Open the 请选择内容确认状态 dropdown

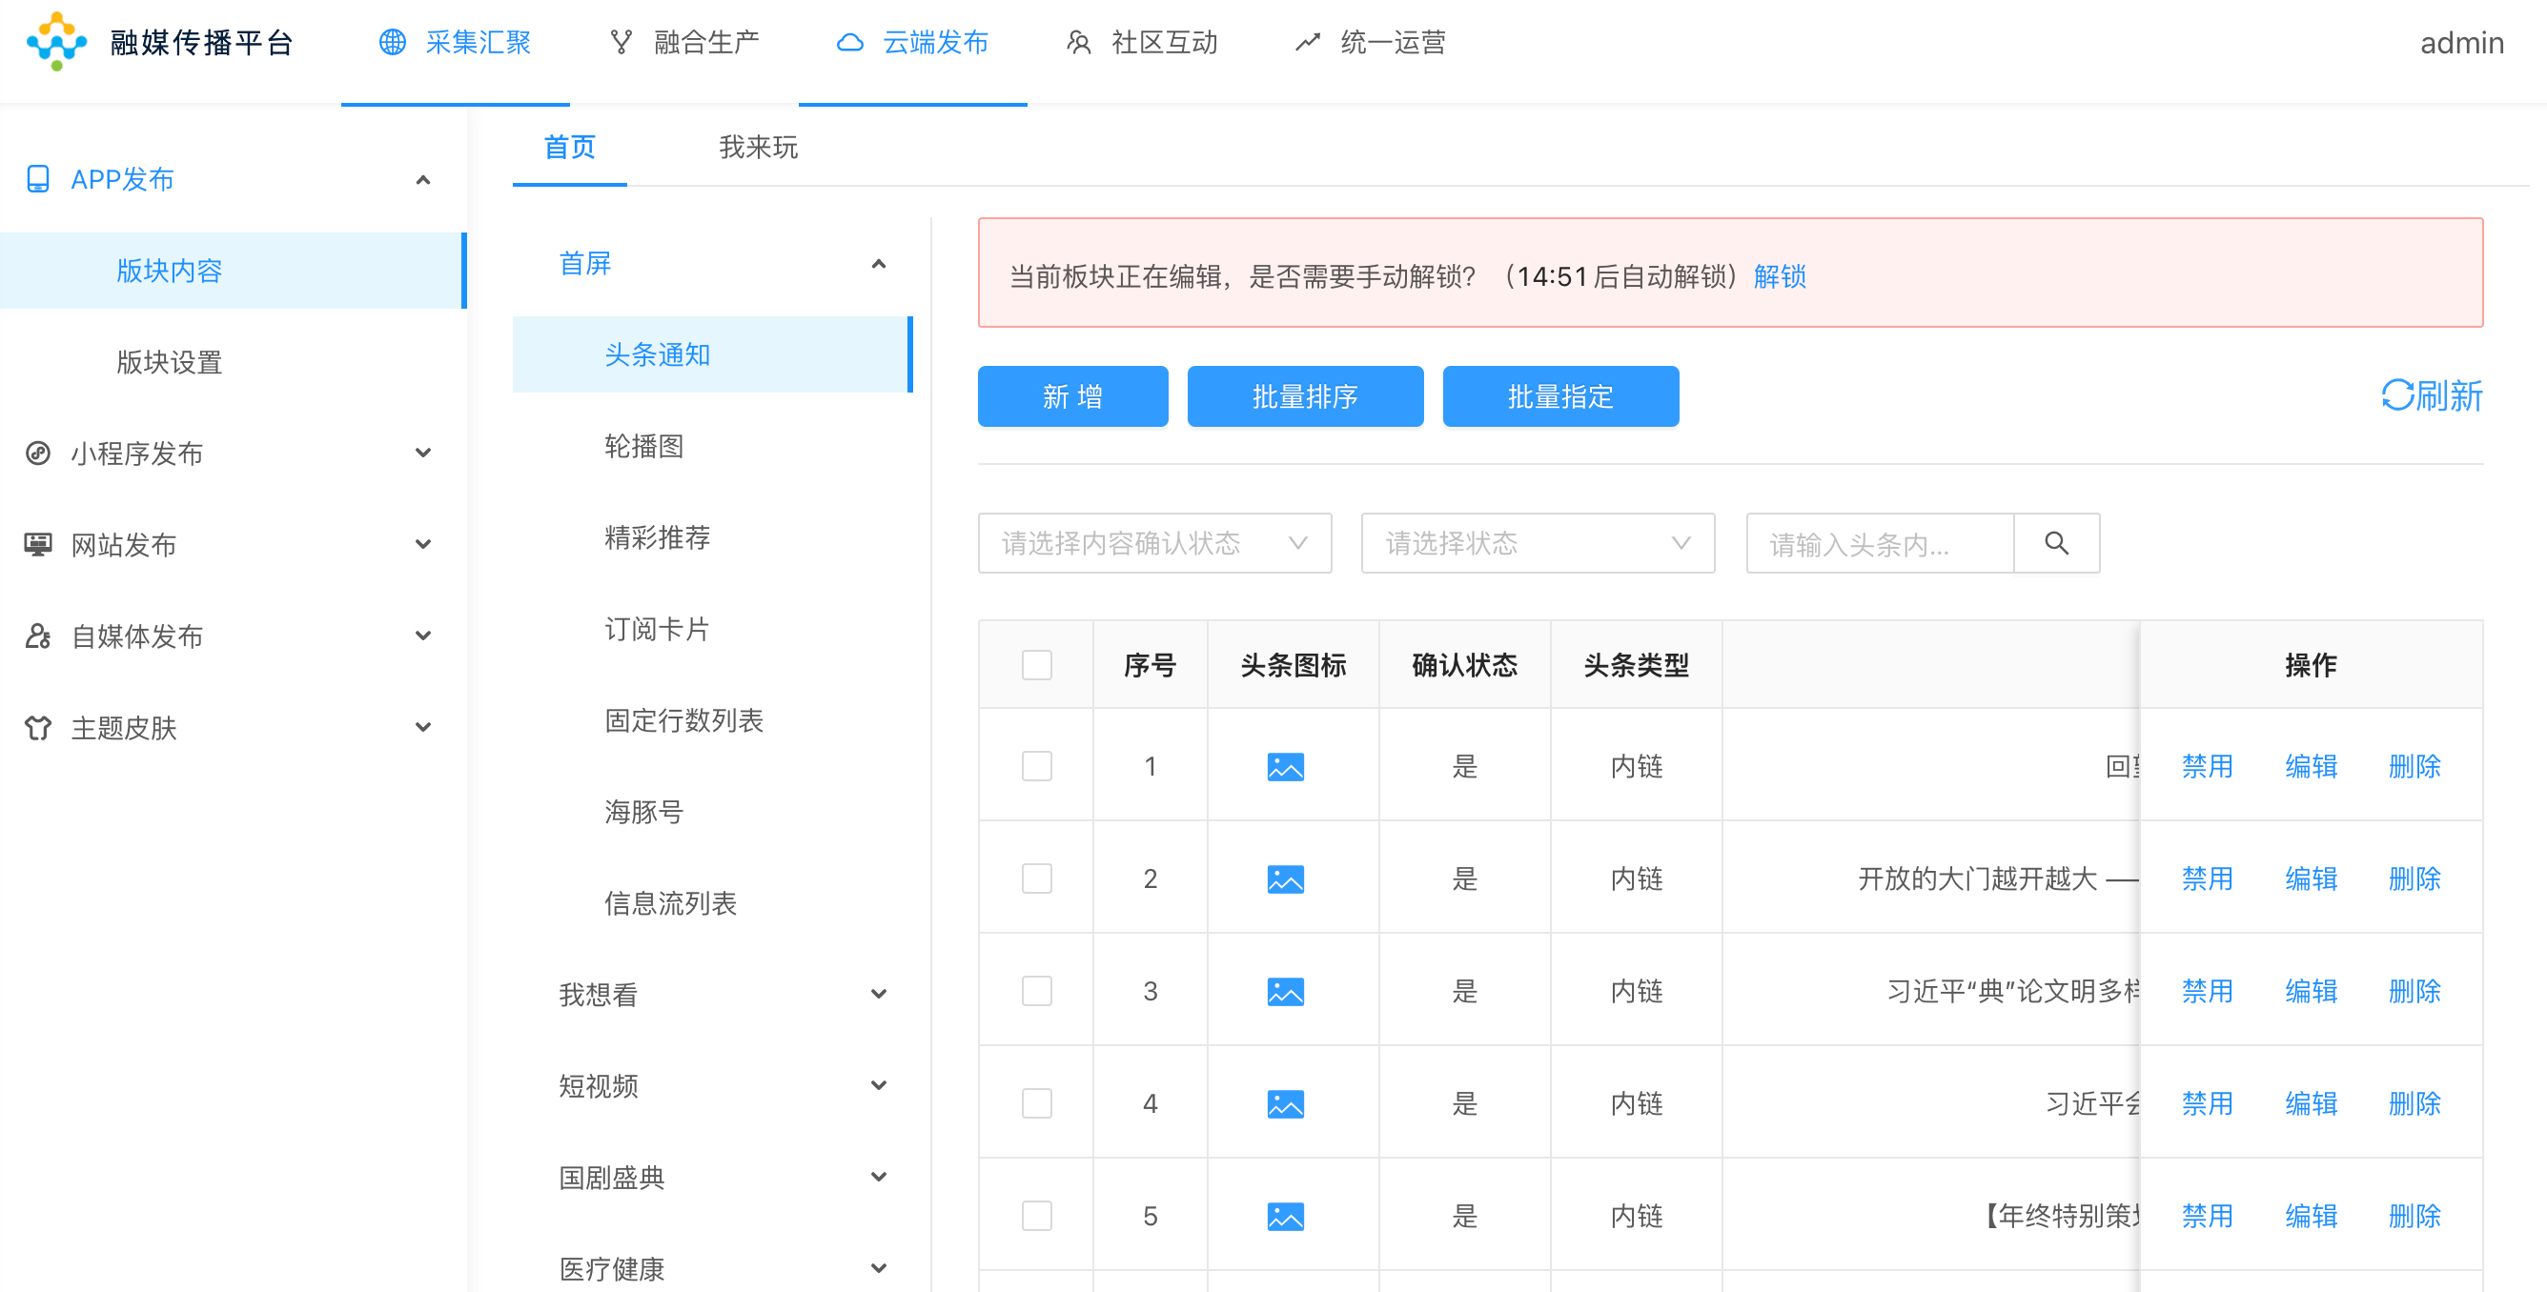point(1155,543)
